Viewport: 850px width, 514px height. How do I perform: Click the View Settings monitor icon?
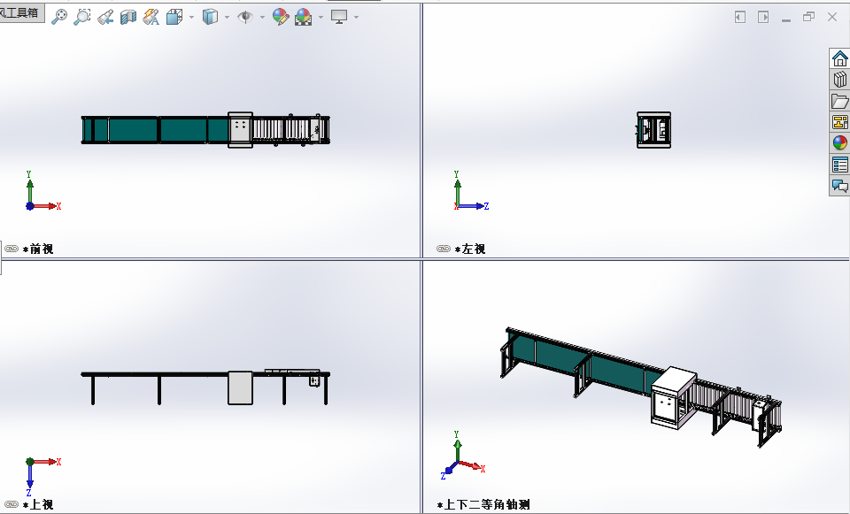pos(339,18)
